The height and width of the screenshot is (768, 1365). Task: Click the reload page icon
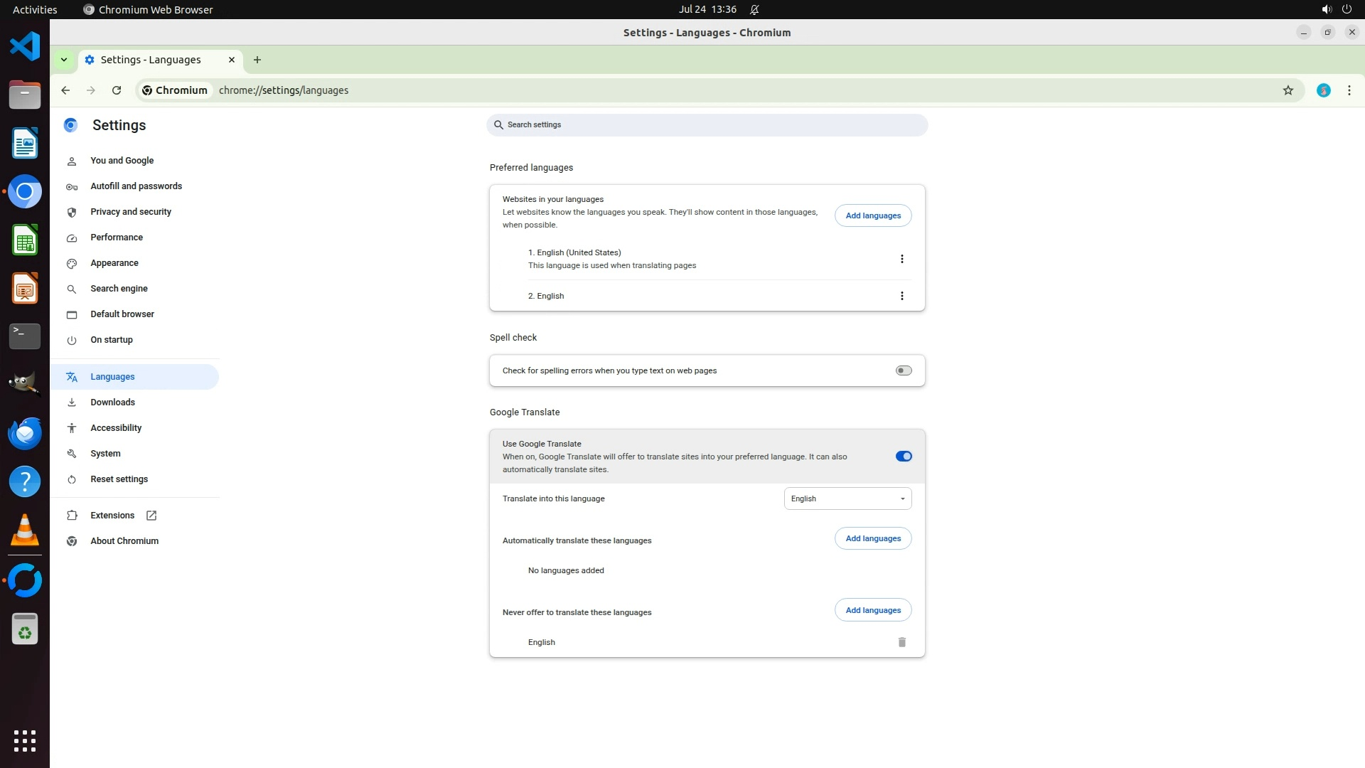click(x=117, y=90)
